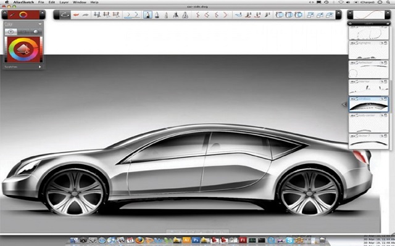Viewport: 395px width, 246px height.
Task: Click the gray redo arrow in the toolbar
Action: pos(86,15)
